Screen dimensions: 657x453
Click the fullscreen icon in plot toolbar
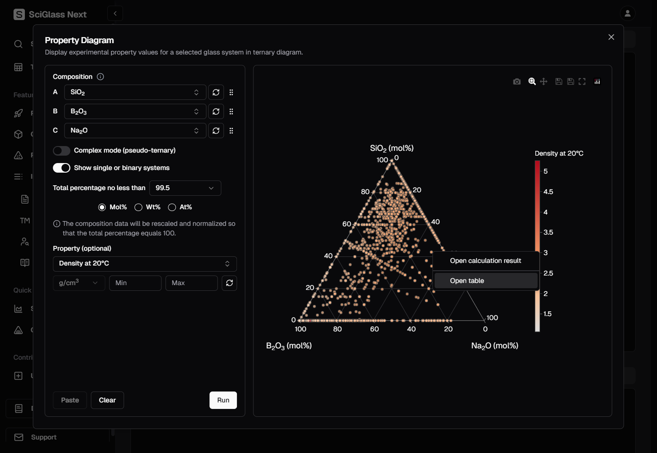click(582, 82)
